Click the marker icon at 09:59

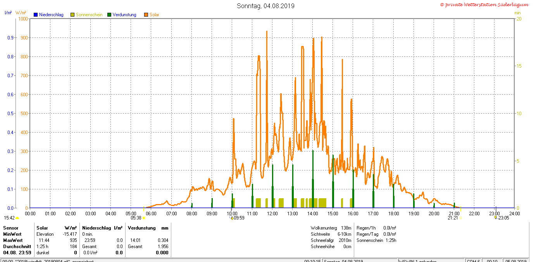pos(232,218)
